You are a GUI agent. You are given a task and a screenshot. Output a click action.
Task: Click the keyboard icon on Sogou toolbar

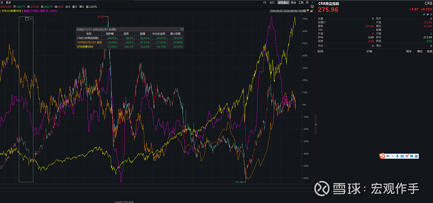point(402,156)
